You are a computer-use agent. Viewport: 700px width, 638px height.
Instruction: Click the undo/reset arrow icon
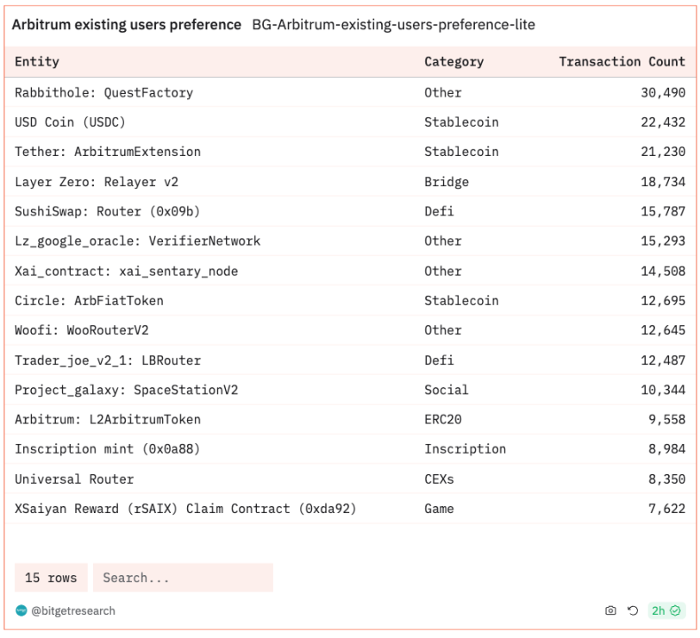pos(633,611)
